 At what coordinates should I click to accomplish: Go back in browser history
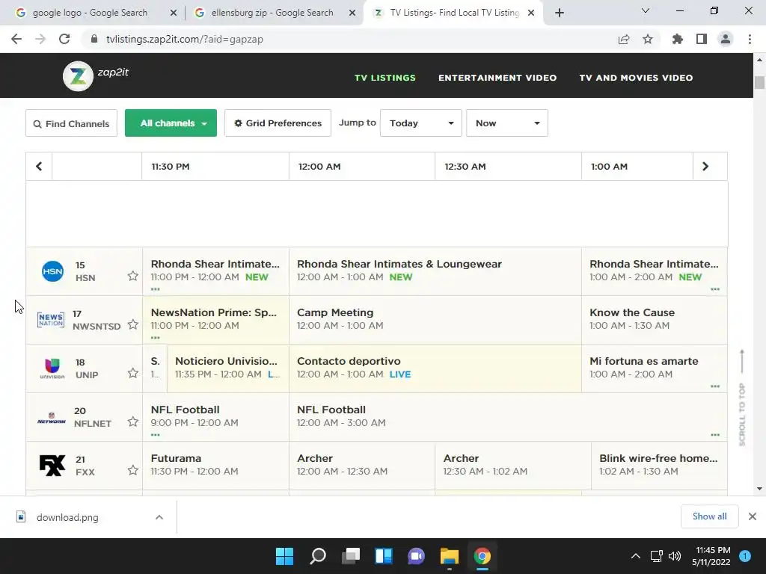[x=16, y=39]
